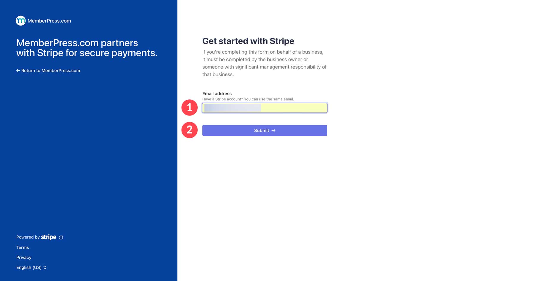Click the red numbered badge 1
535x281 pixels.
click(x=190, y=108)
